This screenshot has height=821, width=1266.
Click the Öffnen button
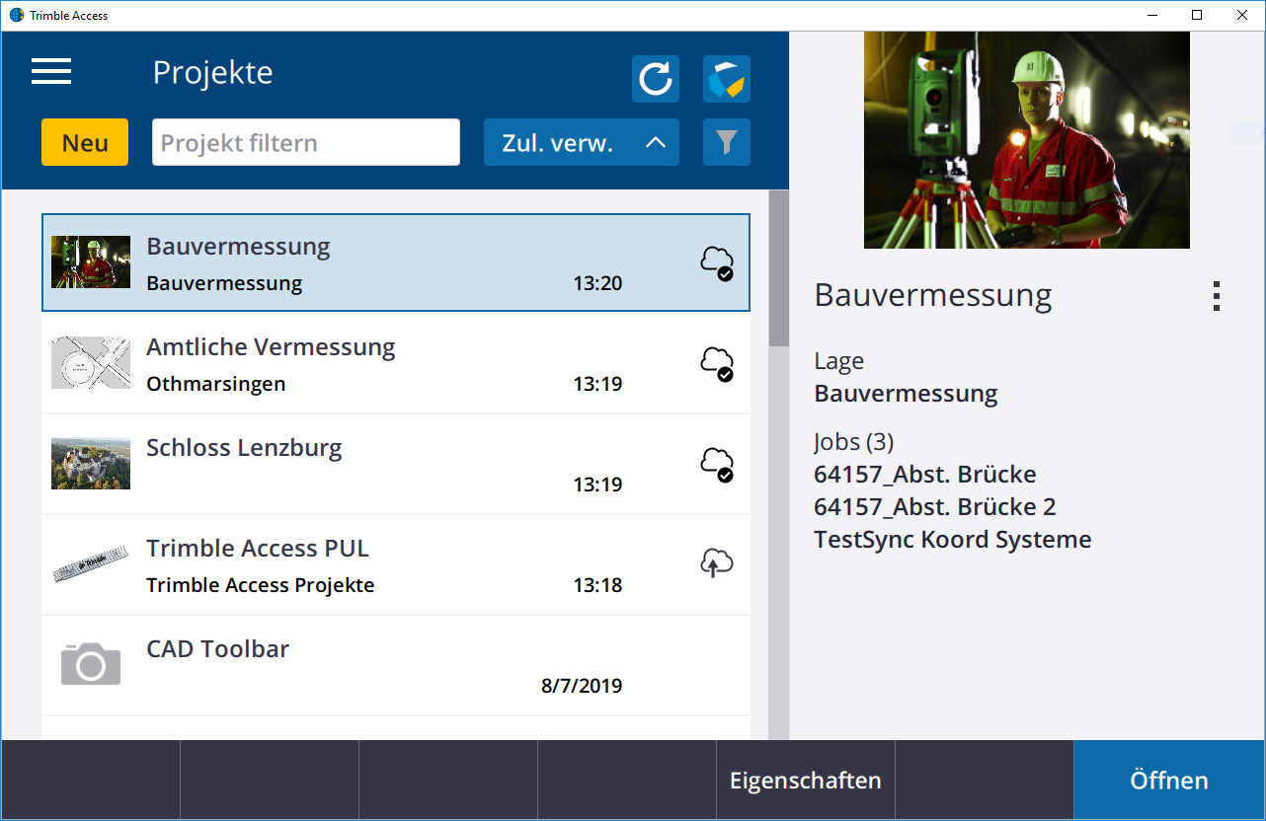[1168, 781]
